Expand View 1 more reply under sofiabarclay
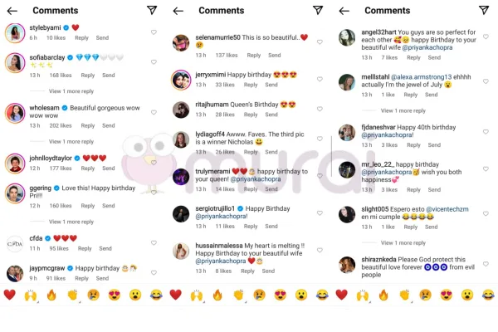The width and height of the screenshot is (498, 332). pyautogui.click(x=71, y=91)
